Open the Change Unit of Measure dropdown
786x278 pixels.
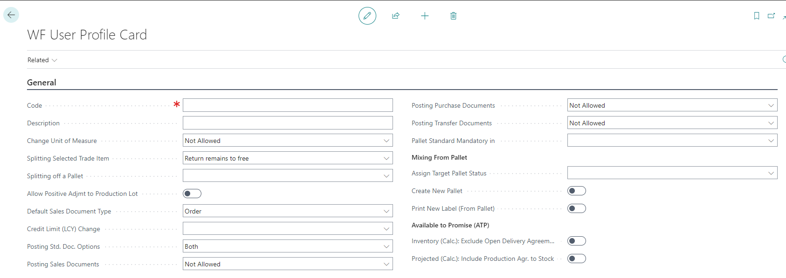(287, 141)
